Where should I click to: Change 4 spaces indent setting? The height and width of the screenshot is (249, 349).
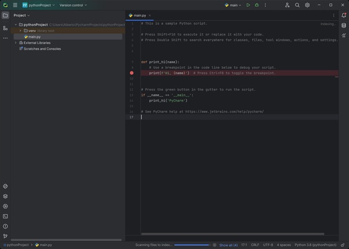point(283,245)
